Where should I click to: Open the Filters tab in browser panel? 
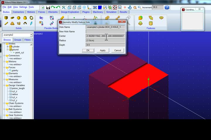point(28,40)
